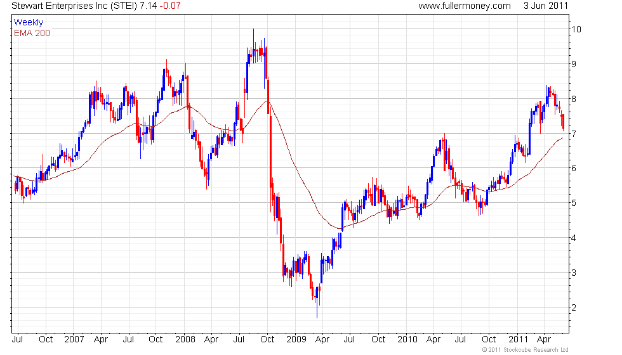The height and width of the screenshot is (355, 622).
Task: Click the y-axis label '7'
Action: pyautogui.click(x=574, y=134)
